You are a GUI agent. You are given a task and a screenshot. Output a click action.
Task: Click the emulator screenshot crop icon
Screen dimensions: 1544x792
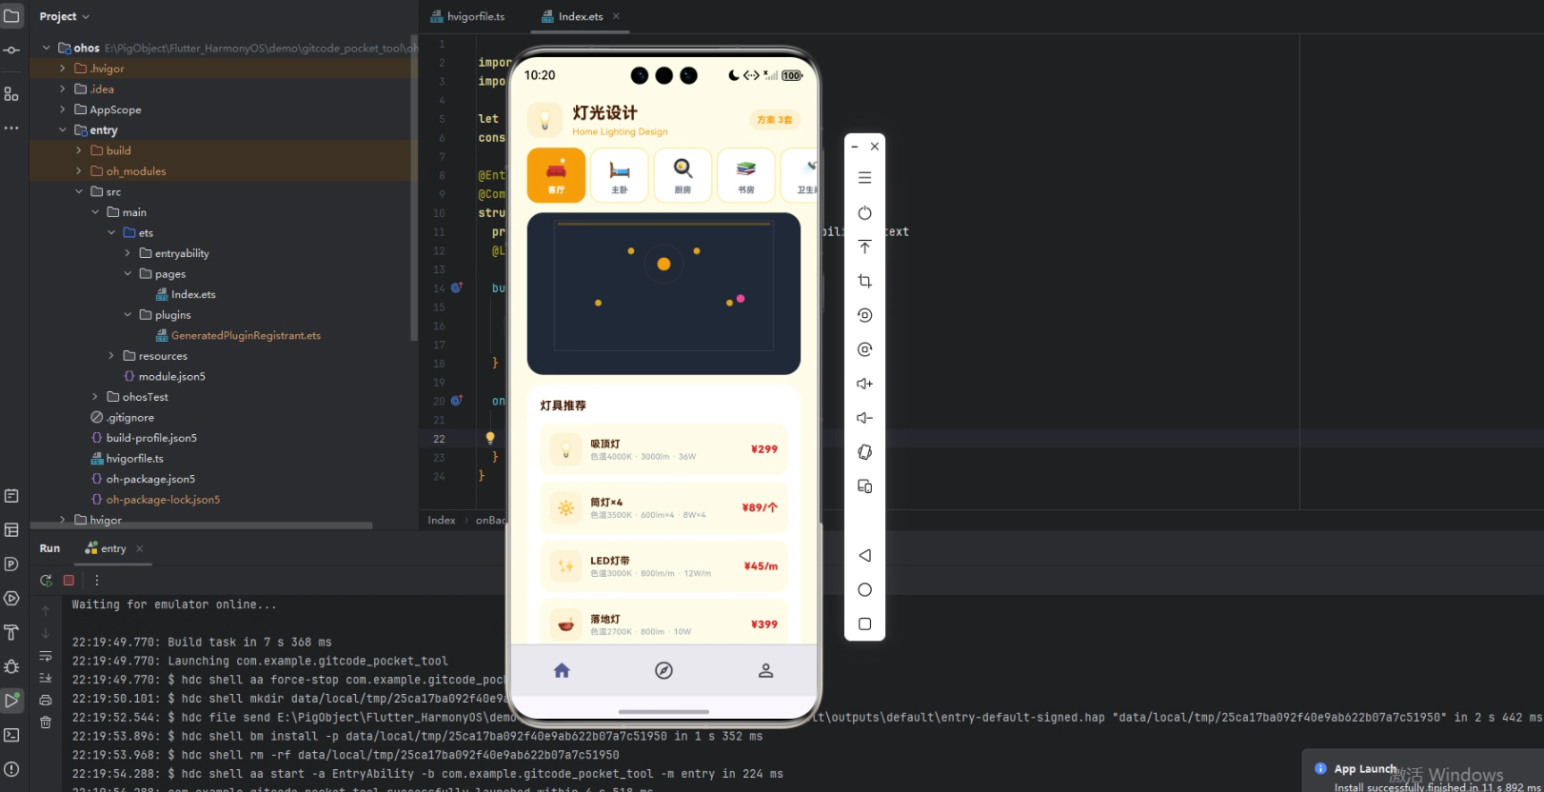864,281
